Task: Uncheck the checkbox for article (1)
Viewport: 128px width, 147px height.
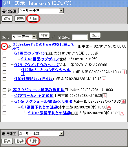Action: (4, 46)
